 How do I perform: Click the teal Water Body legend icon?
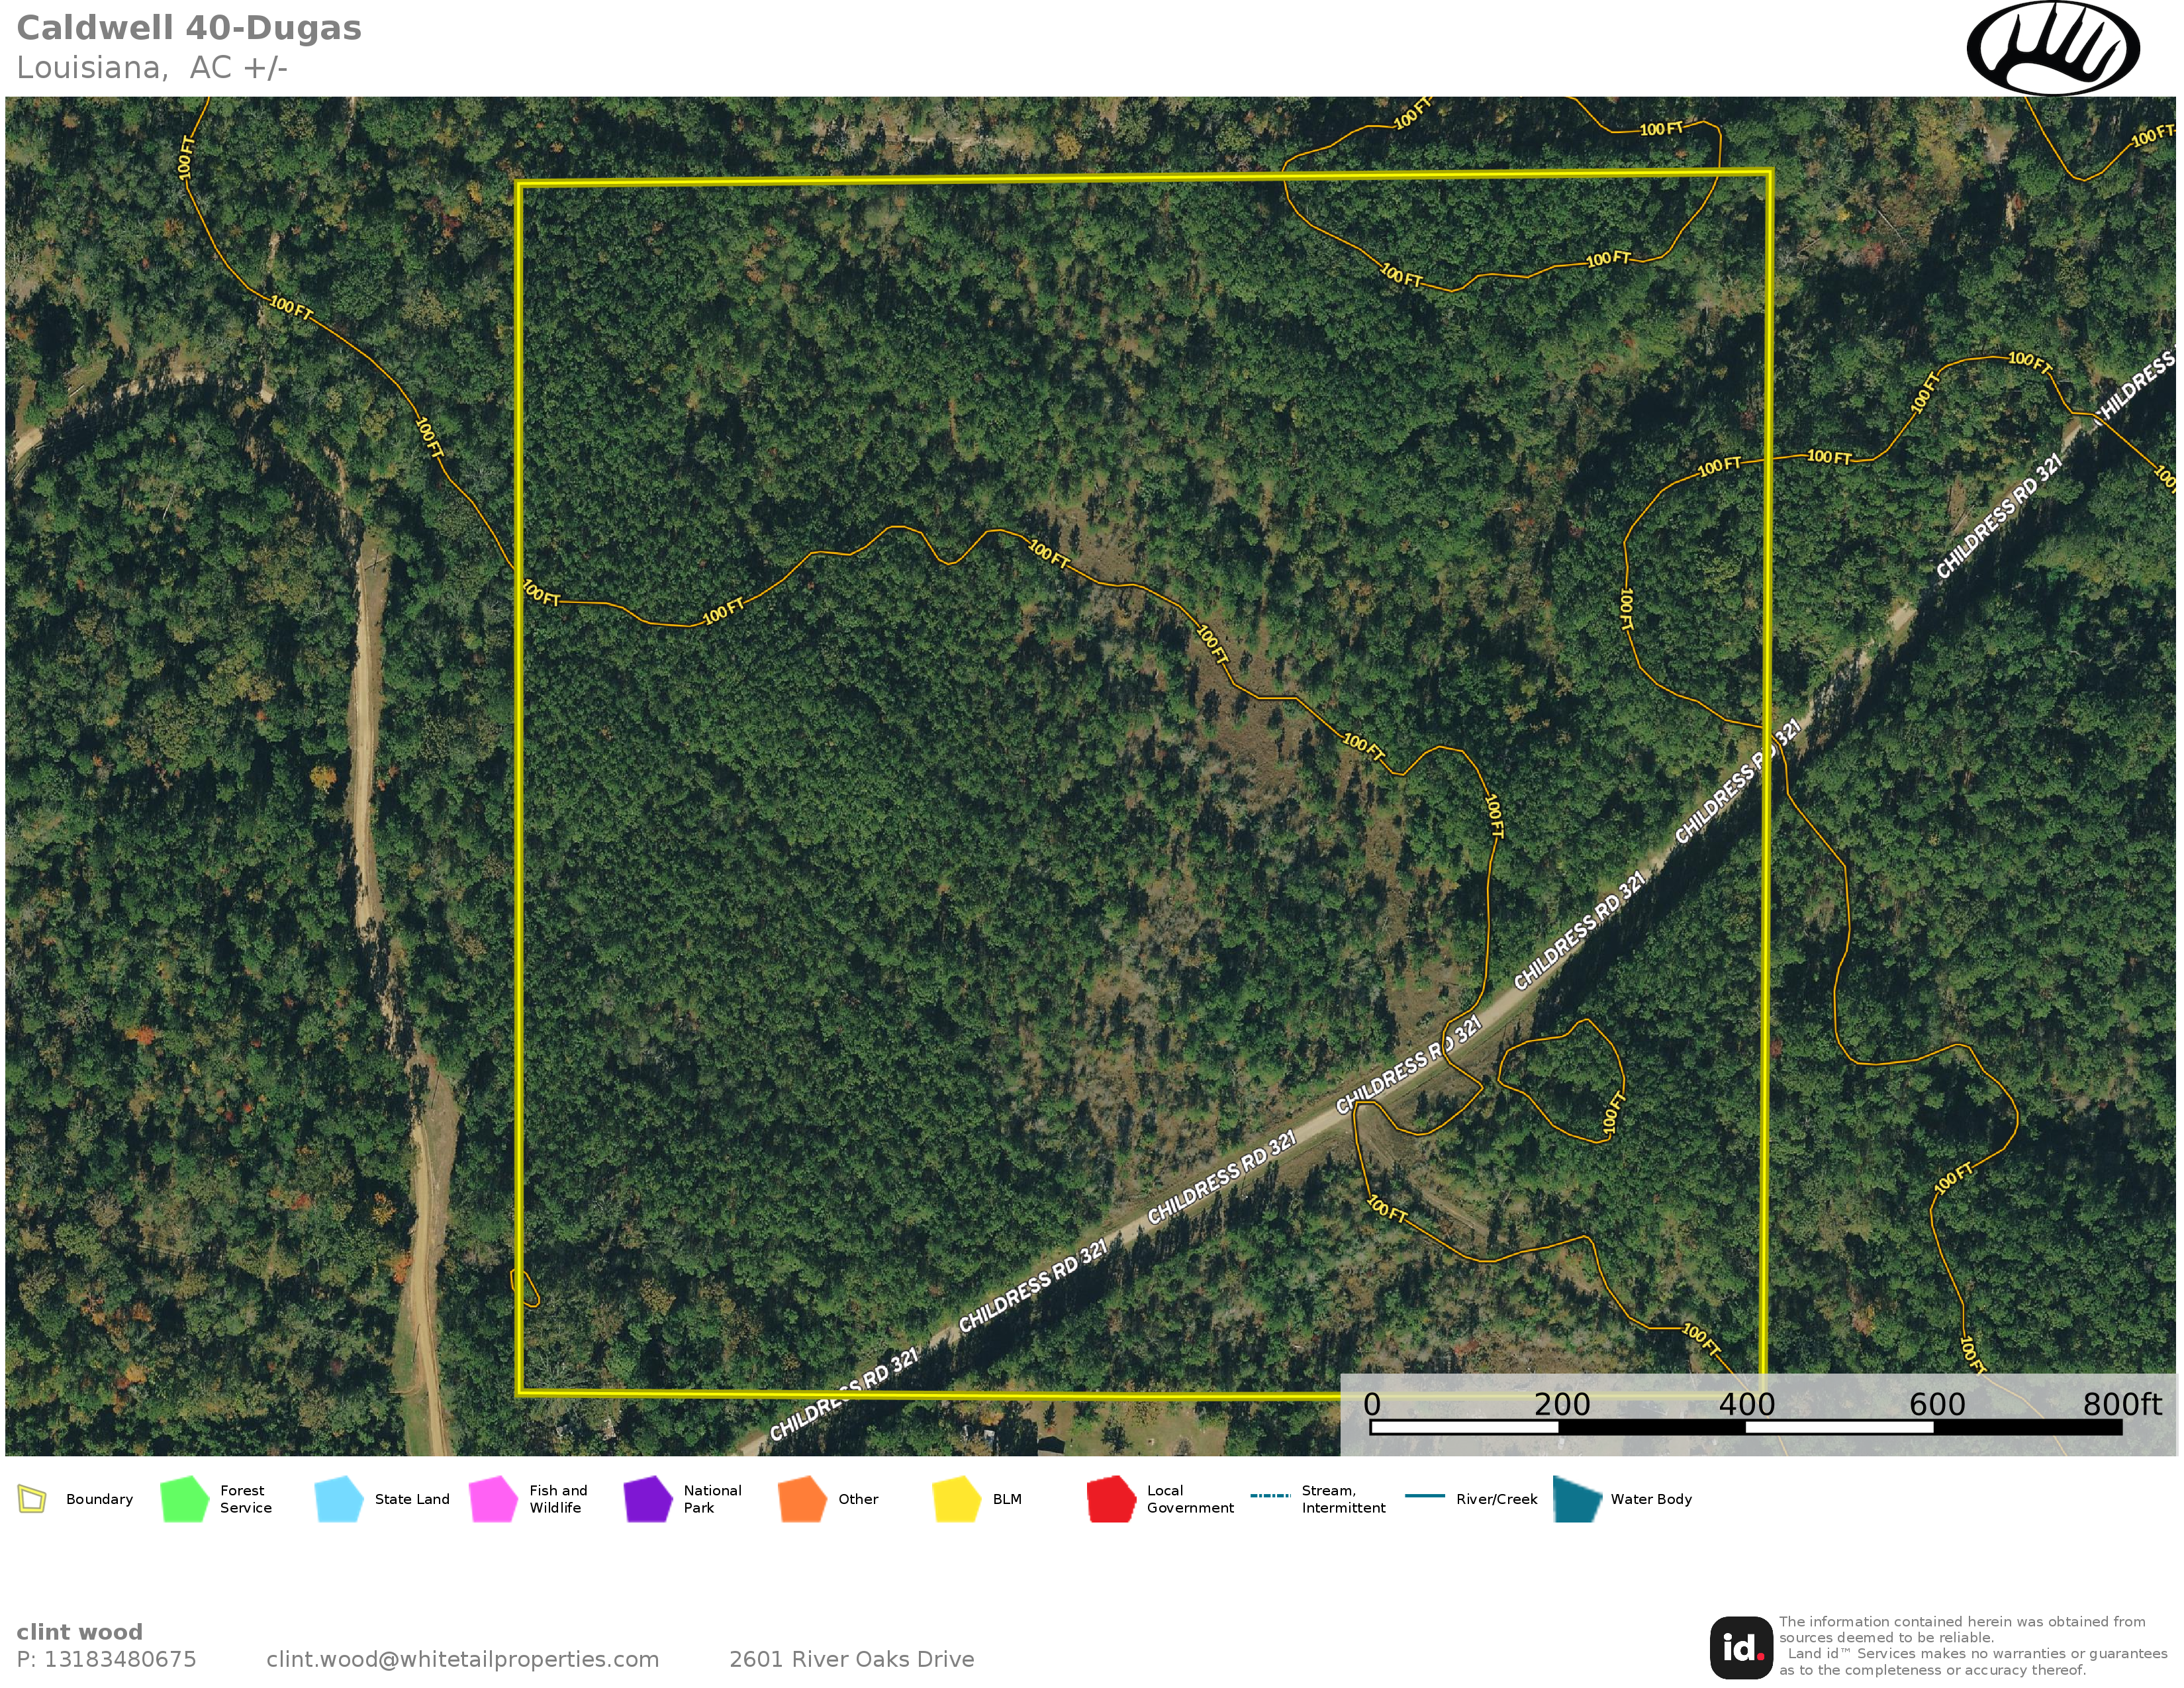[1577, 1499]
